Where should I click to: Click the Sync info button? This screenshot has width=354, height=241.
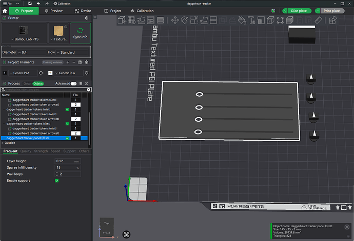(x=80, y=33)
